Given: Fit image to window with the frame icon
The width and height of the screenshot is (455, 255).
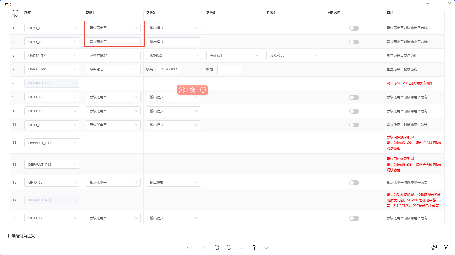Looking at the screenshot, I should [241, 248].
